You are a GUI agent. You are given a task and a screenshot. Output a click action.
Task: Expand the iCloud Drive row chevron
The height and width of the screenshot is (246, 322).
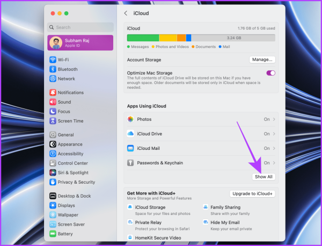click(x=274, y=134)
